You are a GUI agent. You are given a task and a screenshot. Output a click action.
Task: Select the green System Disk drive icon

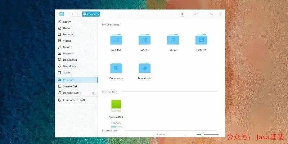pos(116,106)
